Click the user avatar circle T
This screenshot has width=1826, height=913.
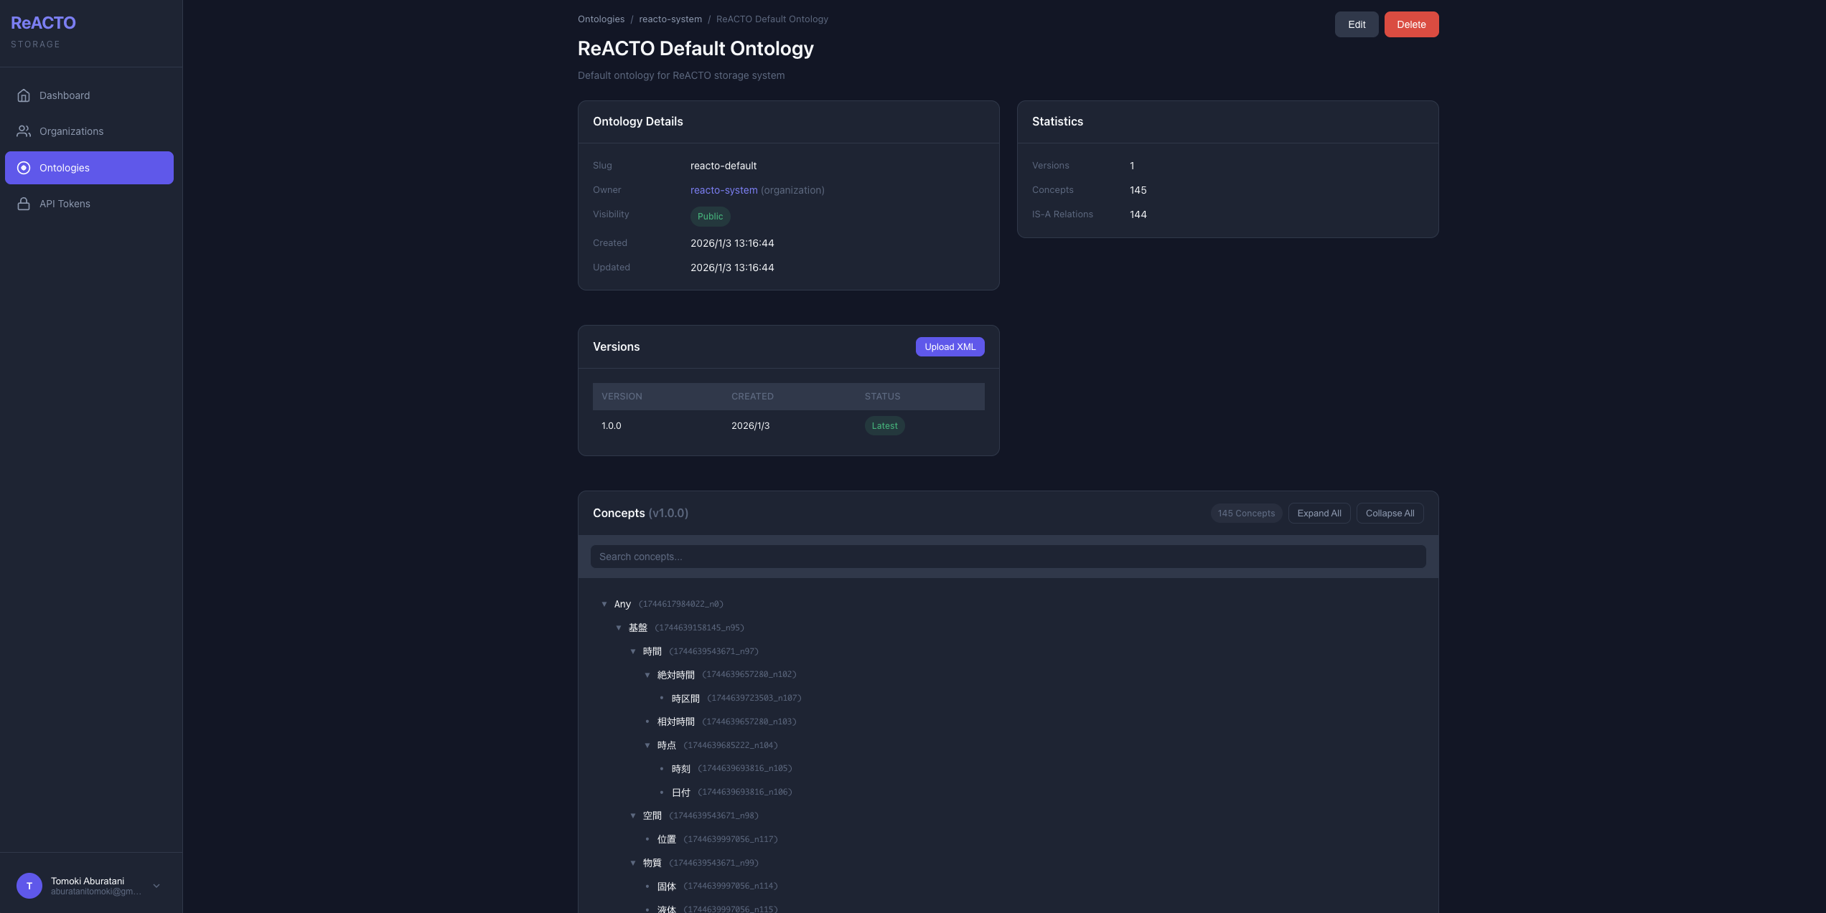tap(29, 886)
